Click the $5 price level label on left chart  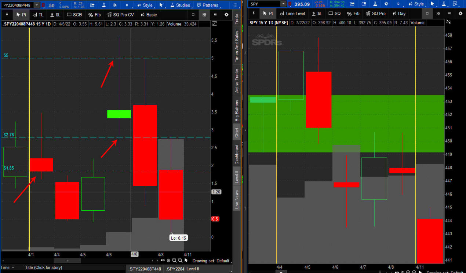pyautogui.click(x=6, y=55)
